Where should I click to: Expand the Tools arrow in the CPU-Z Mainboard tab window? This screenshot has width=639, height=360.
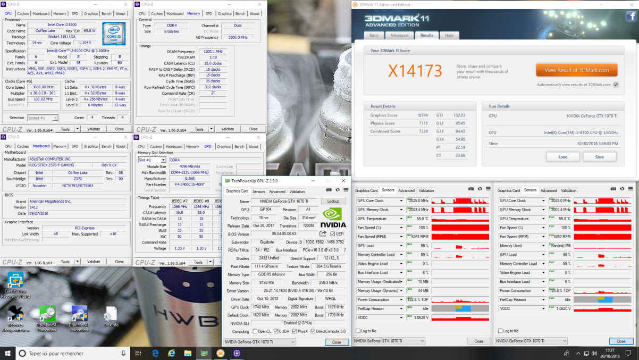coord(77,262)
